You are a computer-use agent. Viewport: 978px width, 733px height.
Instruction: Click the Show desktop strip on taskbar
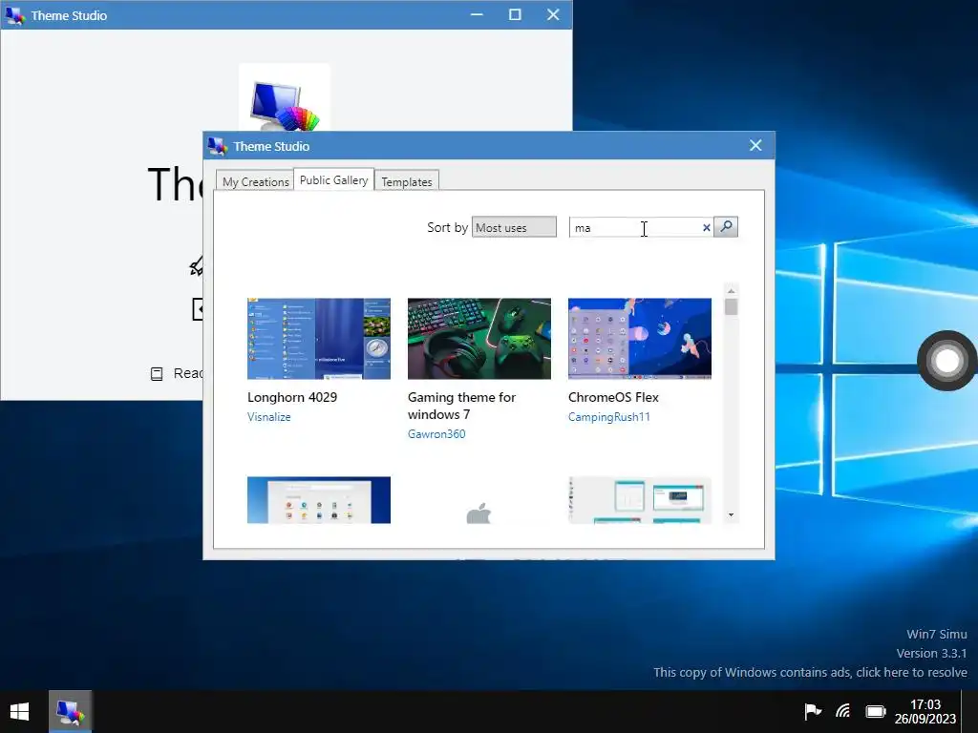pyautogui.click(x=970, y=711)
